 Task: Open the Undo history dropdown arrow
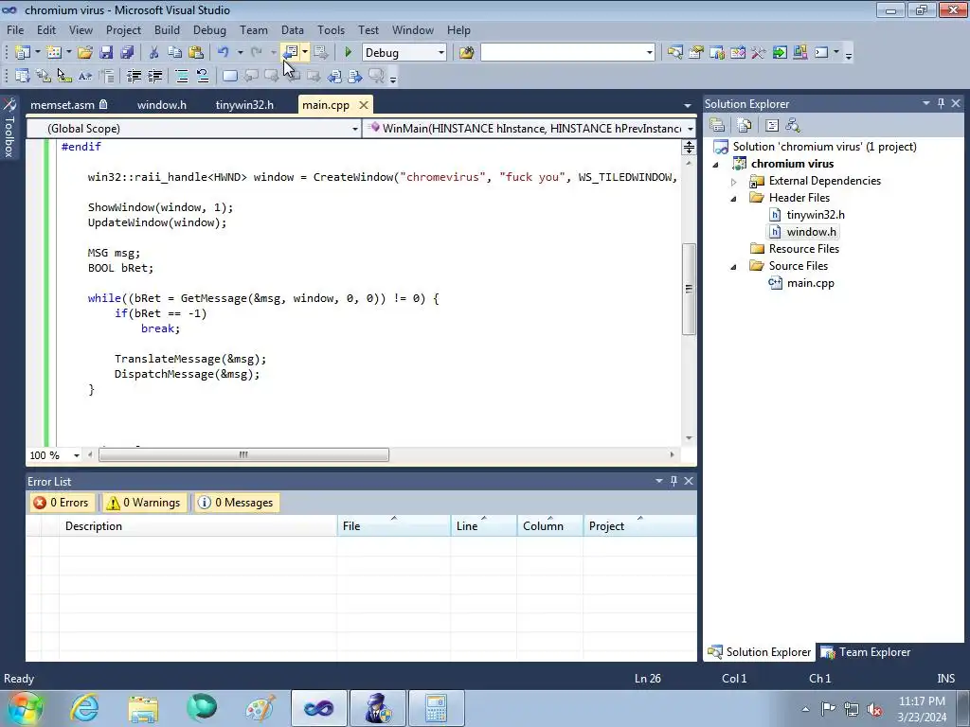pyautogui.click(x=240, y=53)
